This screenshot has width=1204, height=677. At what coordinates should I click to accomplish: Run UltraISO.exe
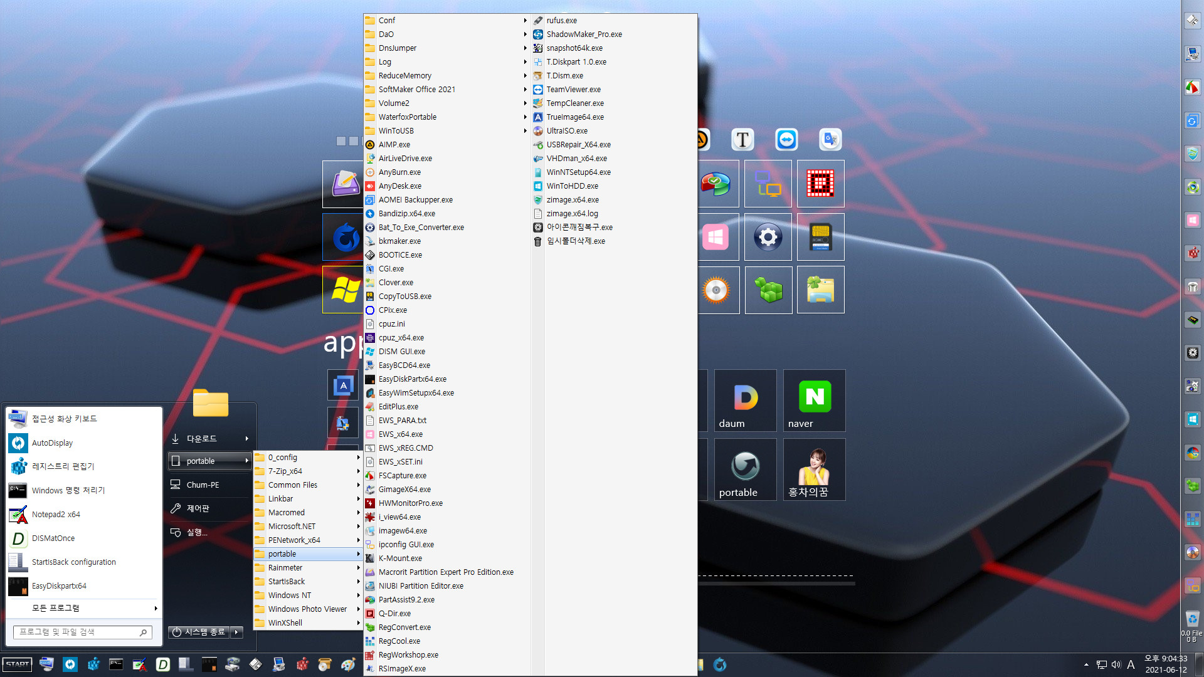point(614,131)
